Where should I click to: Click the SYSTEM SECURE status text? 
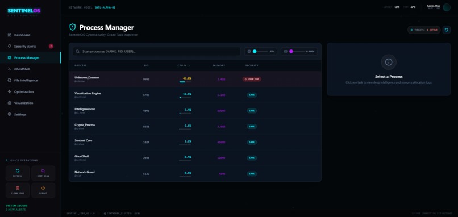pos(16,206)
